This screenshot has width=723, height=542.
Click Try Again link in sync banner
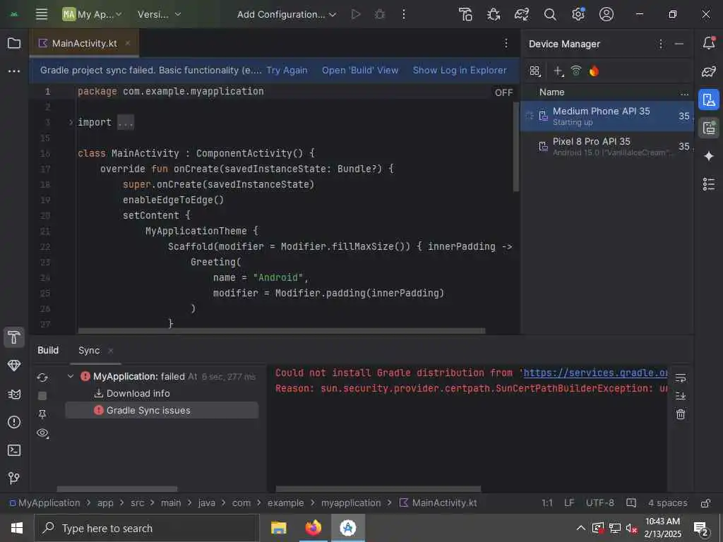coord(287,70)
